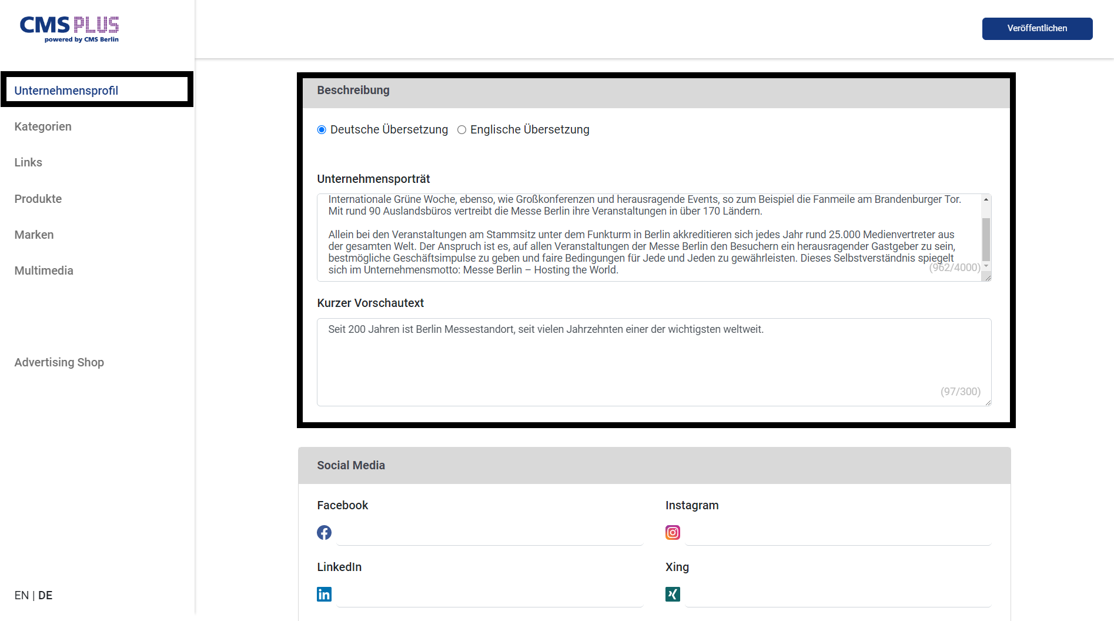Image resolution: width=1114 pixels, height=621 pixels.
Task: Select Englische Übersetzung radio button
Action: (461, 130)
